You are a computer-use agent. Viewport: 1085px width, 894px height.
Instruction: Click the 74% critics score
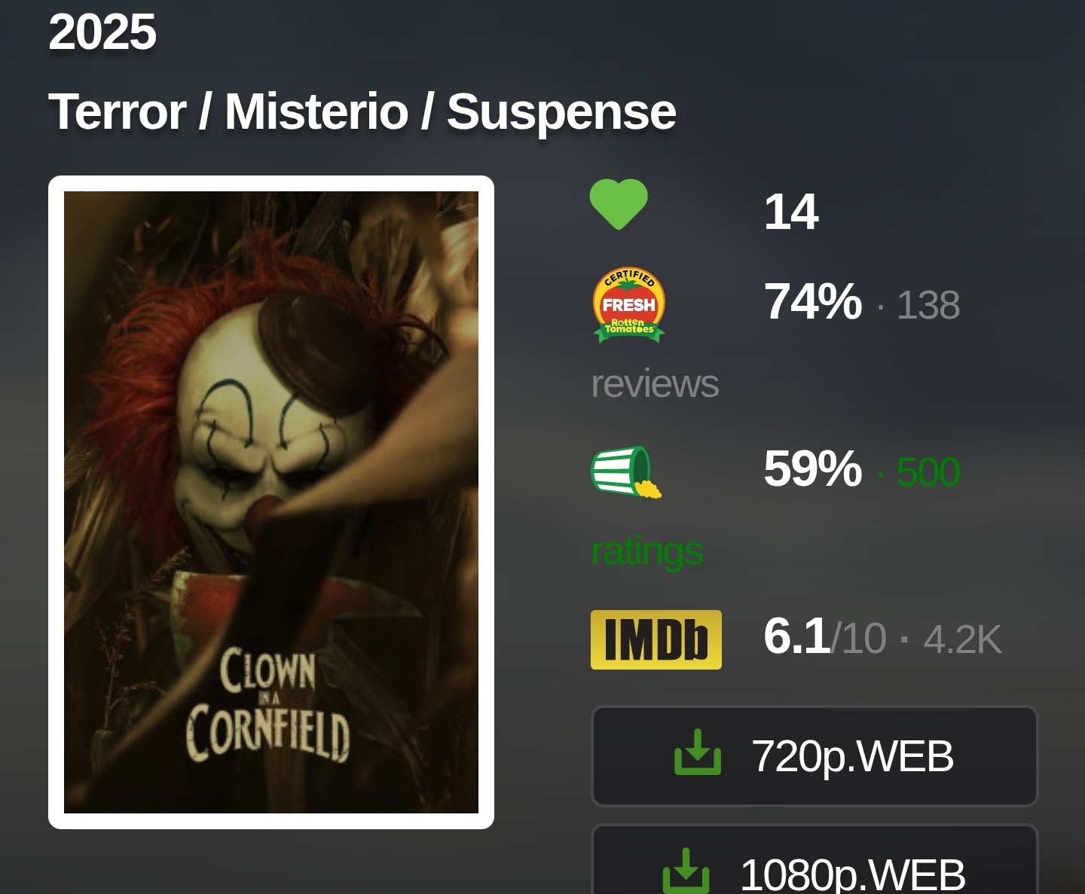(x=813, y=301)
